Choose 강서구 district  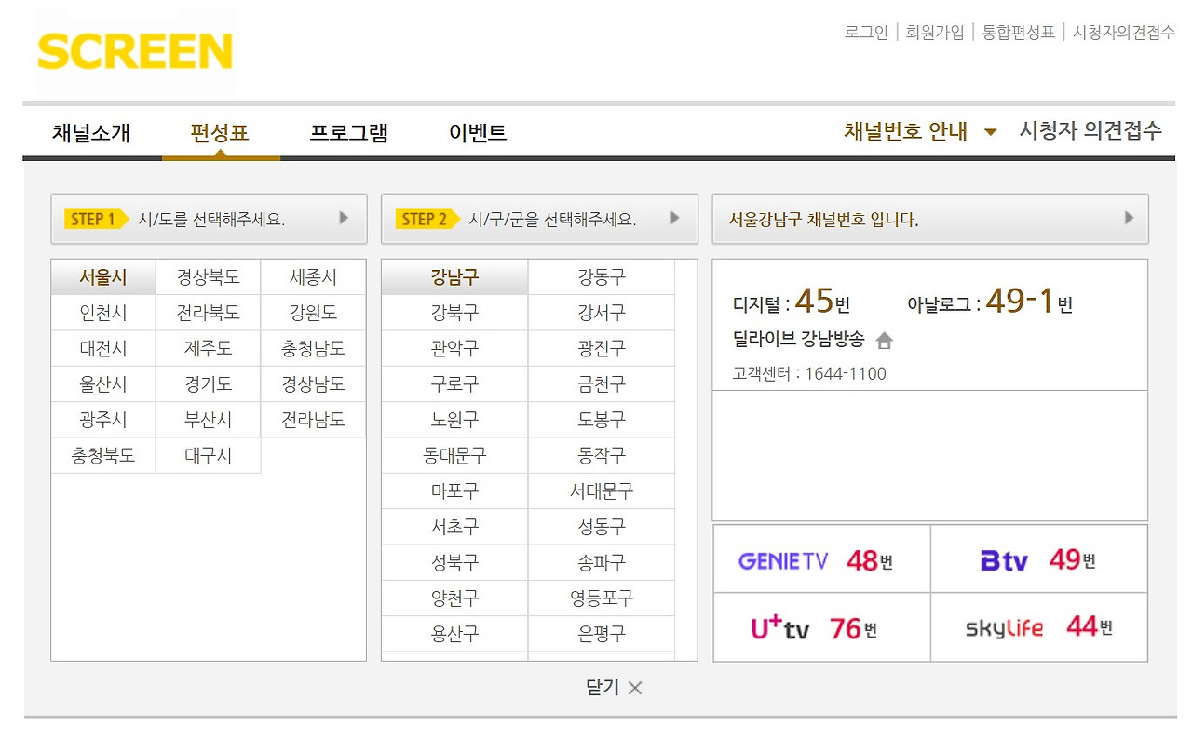[x=602, y=313]
